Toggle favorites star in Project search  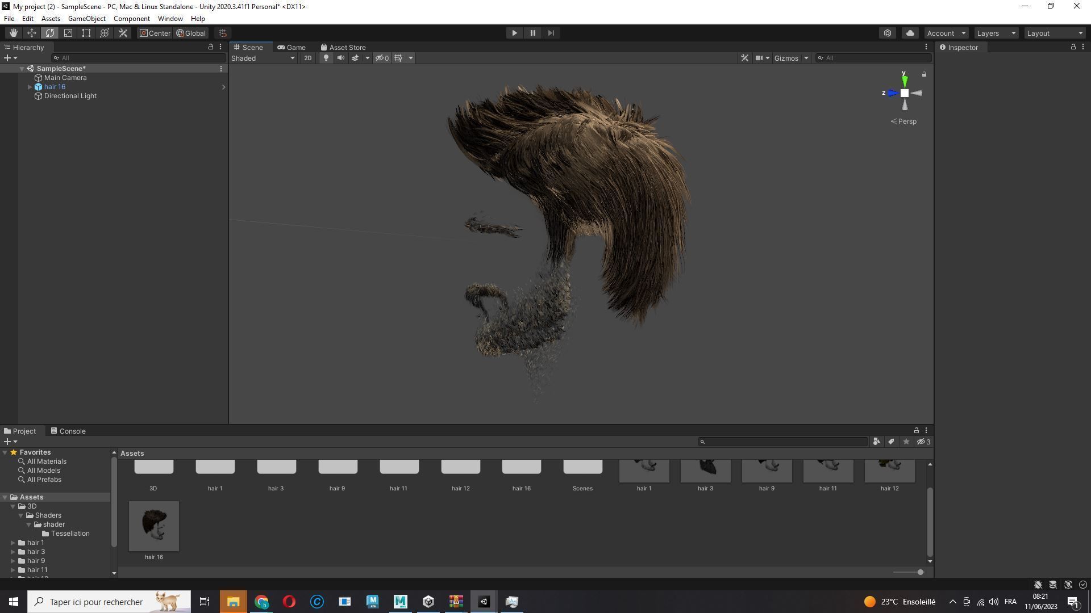906,442
